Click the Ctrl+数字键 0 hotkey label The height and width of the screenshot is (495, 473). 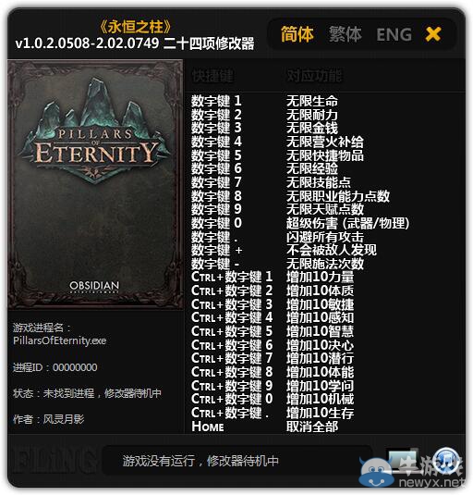pyautogui.click(x=232, y=399)
